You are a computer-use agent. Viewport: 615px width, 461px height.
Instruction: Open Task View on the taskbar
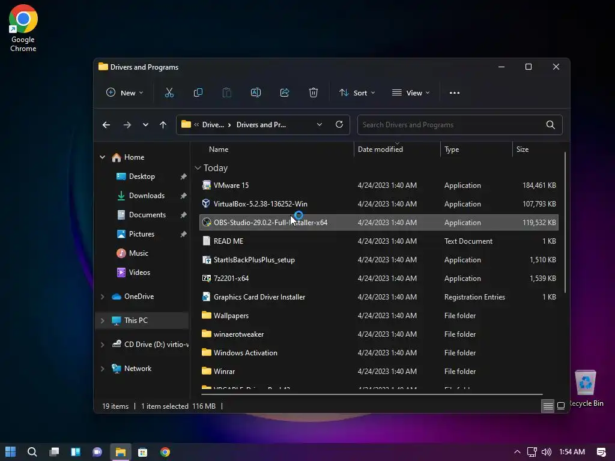(x=54, y=452)
